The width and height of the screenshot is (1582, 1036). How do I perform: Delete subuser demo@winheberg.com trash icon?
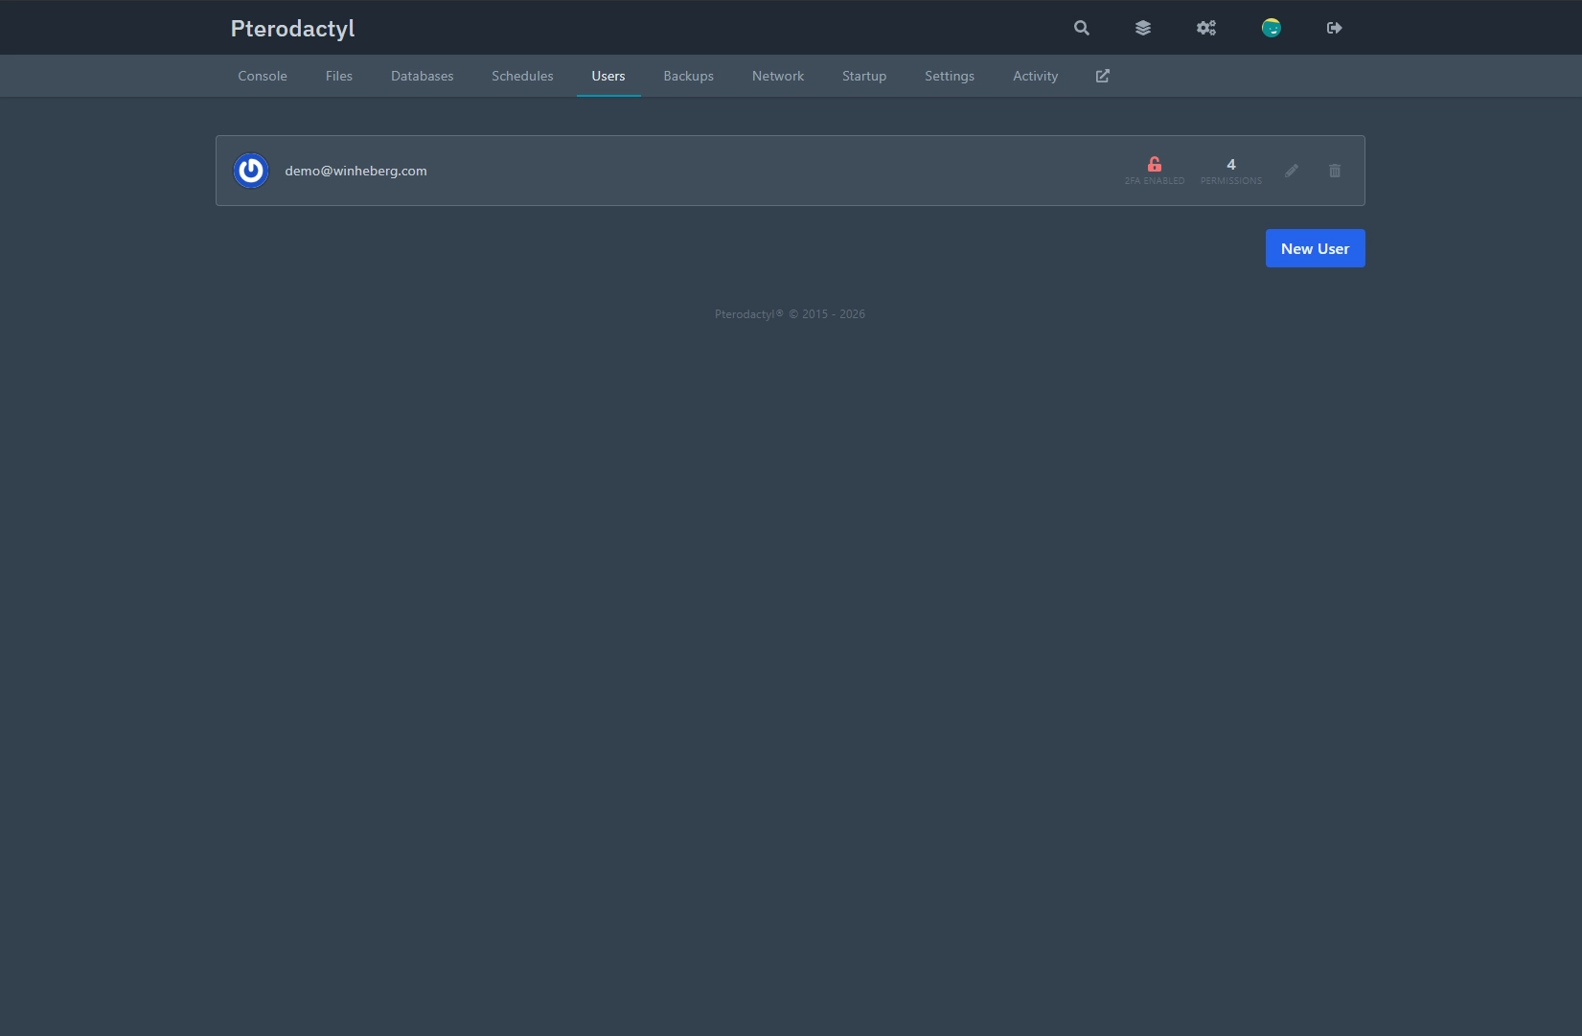point(1335,171)
